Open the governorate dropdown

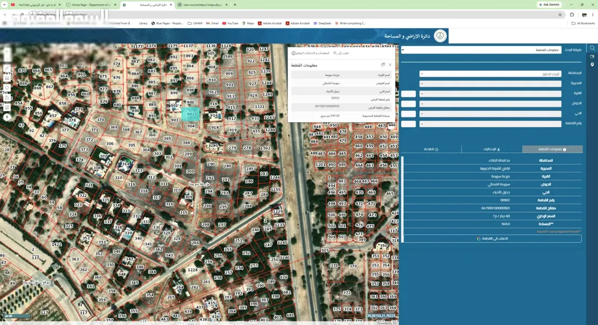pyautogui.click(x=491, y=74)
